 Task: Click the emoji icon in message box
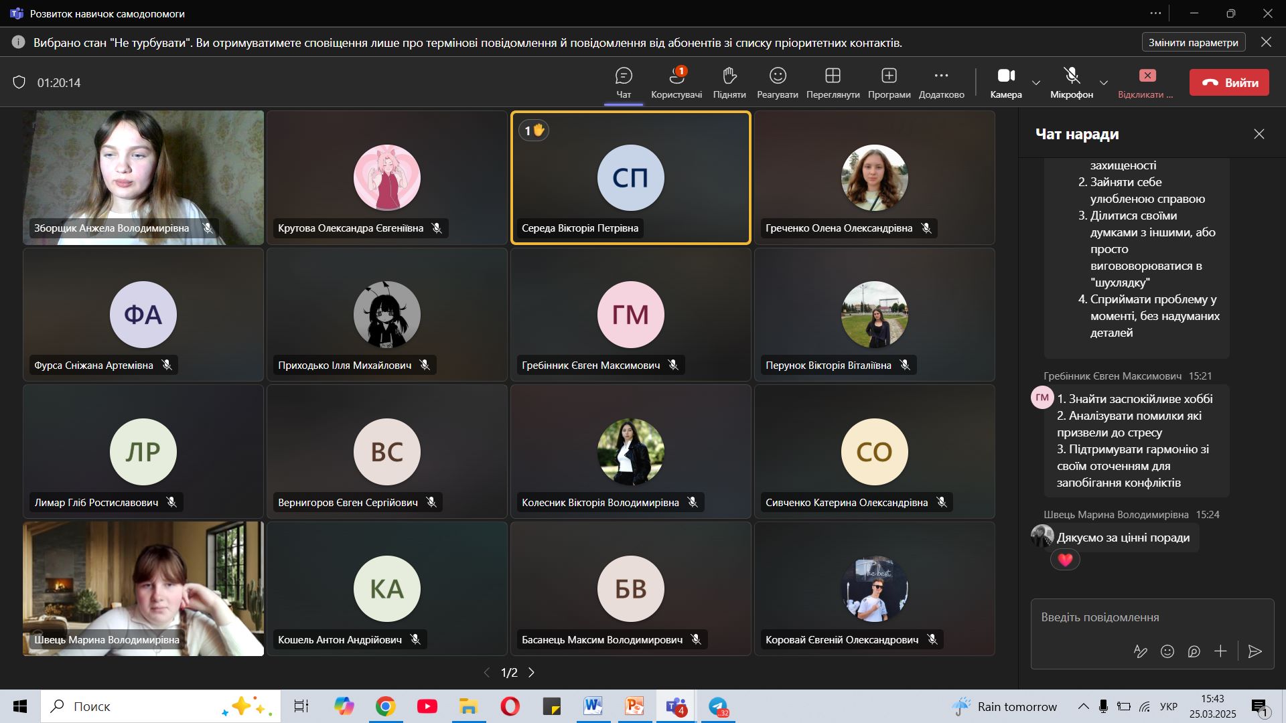coord(1167,651)
